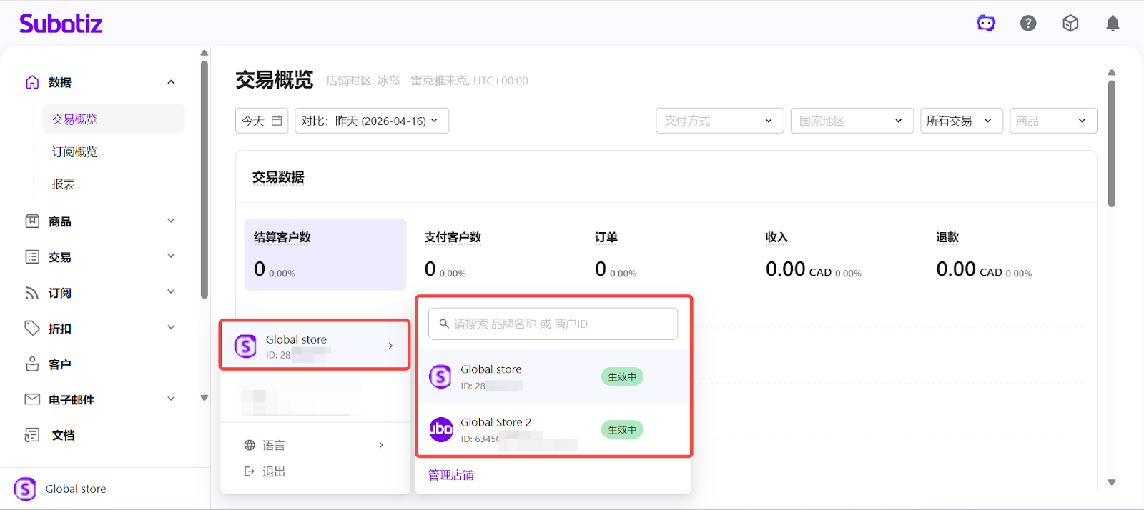1144x510 pixels.
Task: Click the Subotiz logo
Action: coord(61,24)
